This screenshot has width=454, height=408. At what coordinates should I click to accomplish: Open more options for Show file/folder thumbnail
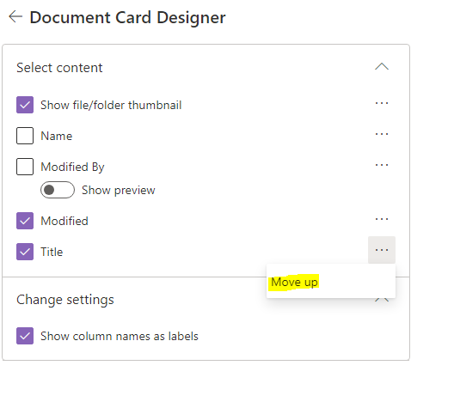381,103
